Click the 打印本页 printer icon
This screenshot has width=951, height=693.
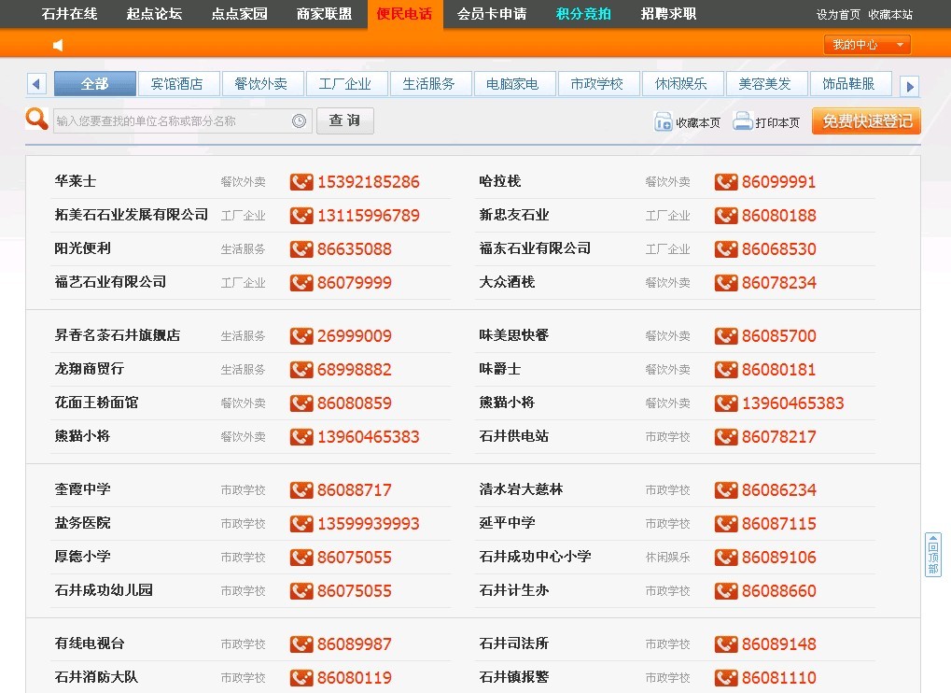[743, 121]
